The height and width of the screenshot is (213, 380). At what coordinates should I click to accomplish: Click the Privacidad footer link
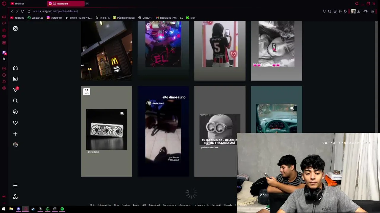point(154,205)
